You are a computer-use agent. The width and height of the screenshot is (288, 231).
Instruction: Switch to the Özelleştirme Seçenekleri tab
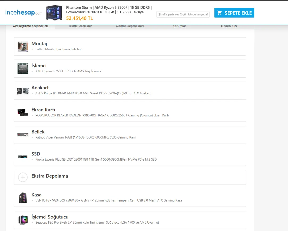(x=31, y=26)
